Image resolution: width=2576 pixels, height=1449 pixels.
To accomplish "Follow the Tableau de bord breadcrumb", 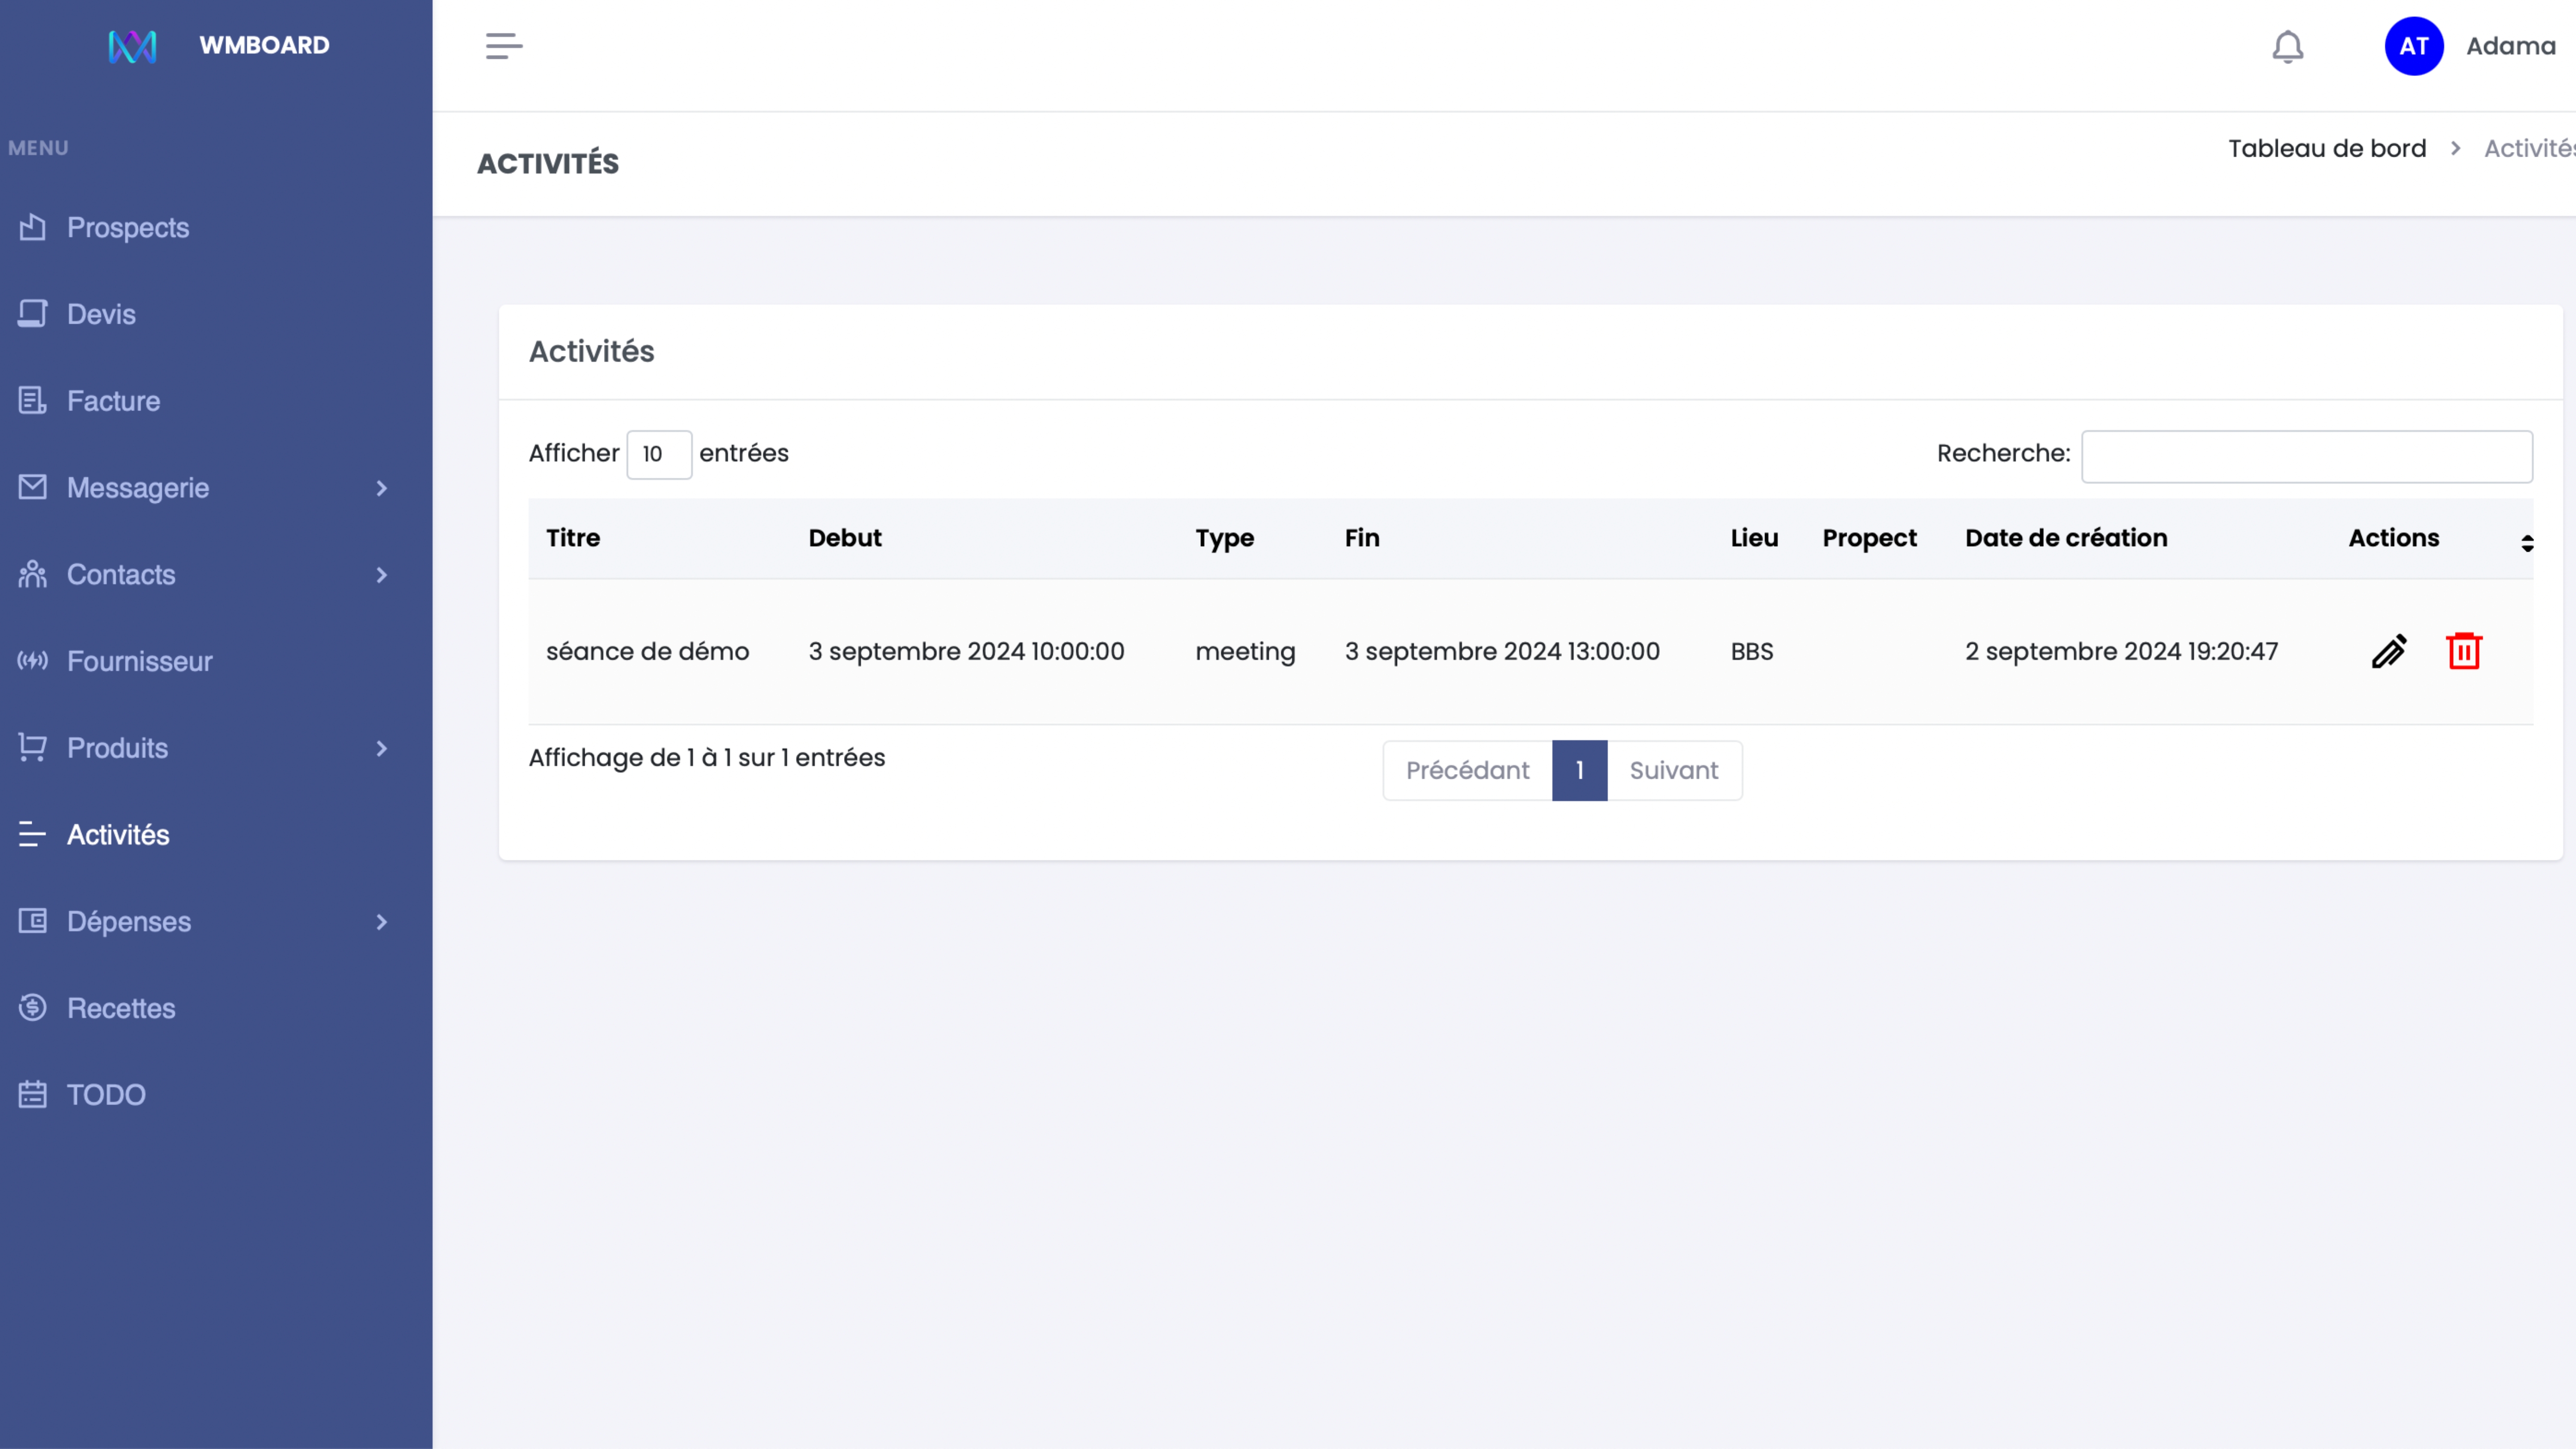I will [x=2327, y=148].
